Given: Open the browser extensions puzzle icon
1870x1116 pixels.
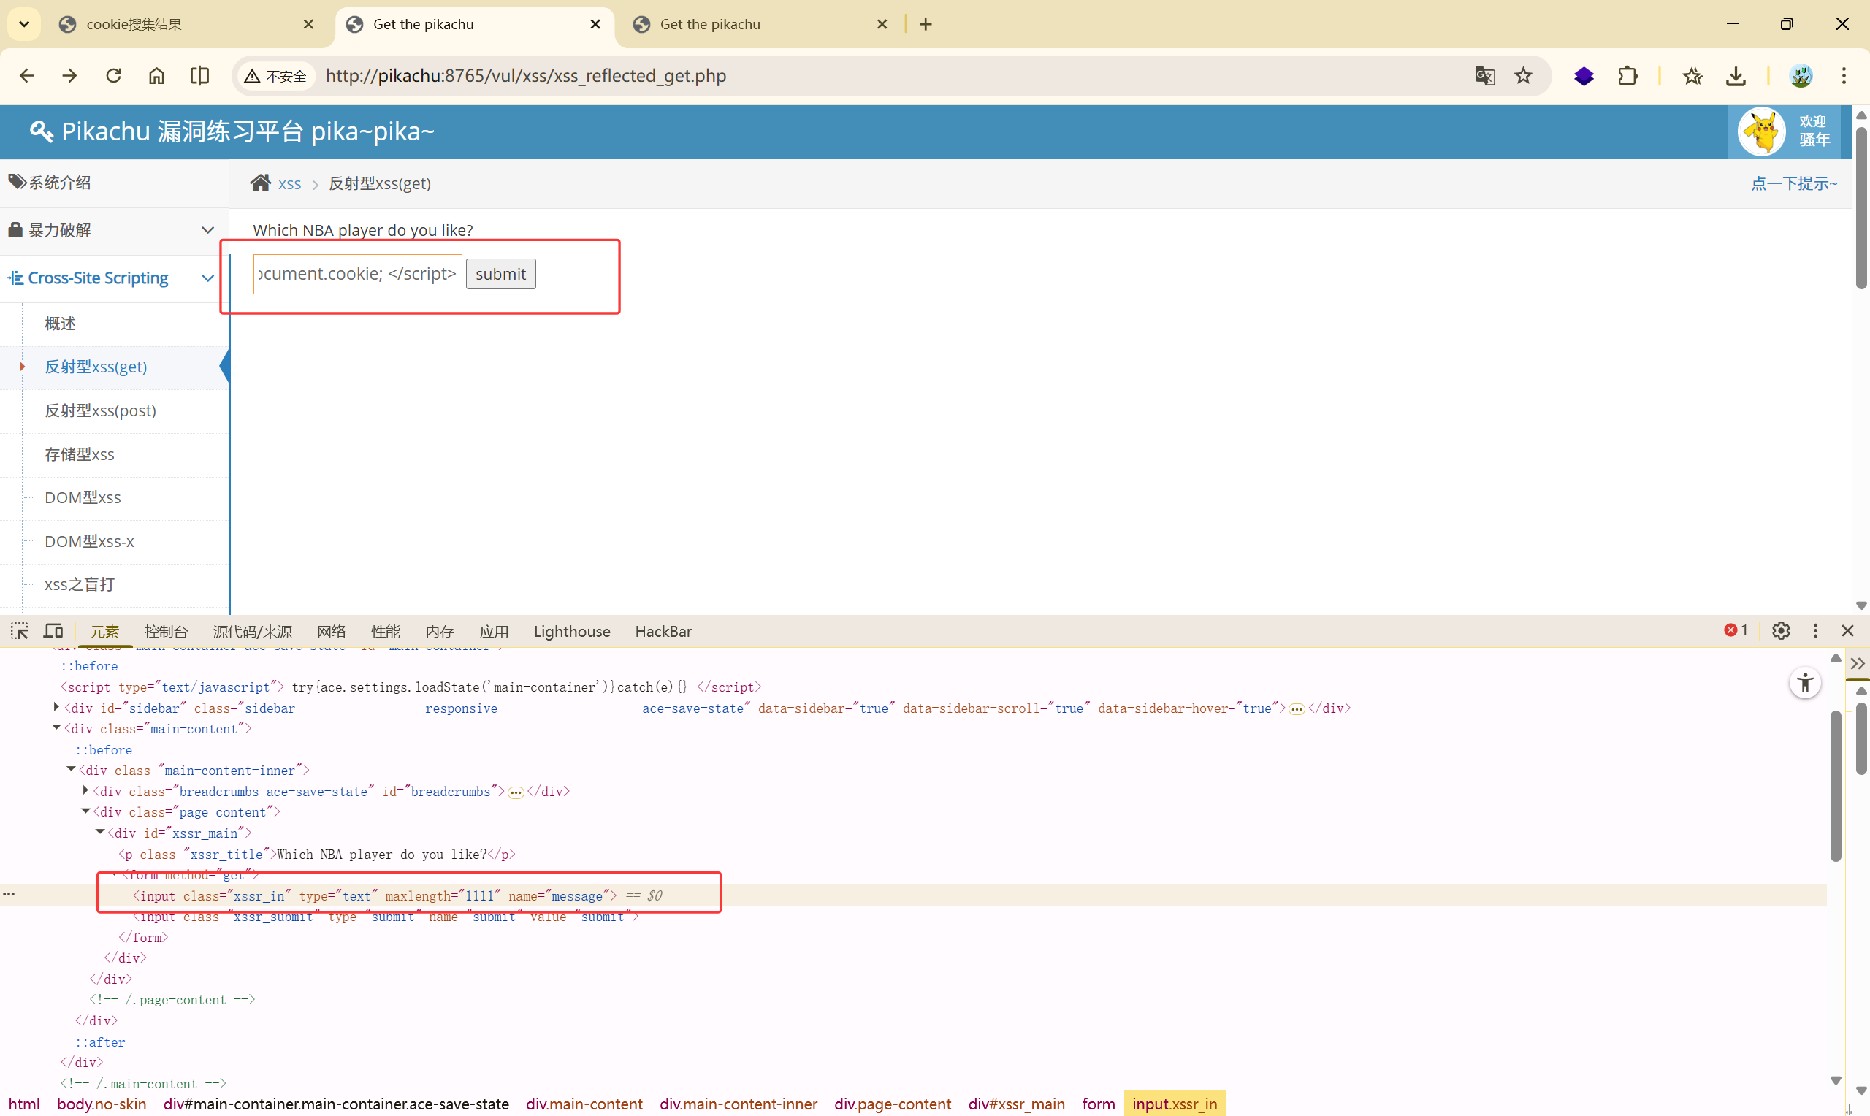Looking at the screenshot, I should (1627, 76).
